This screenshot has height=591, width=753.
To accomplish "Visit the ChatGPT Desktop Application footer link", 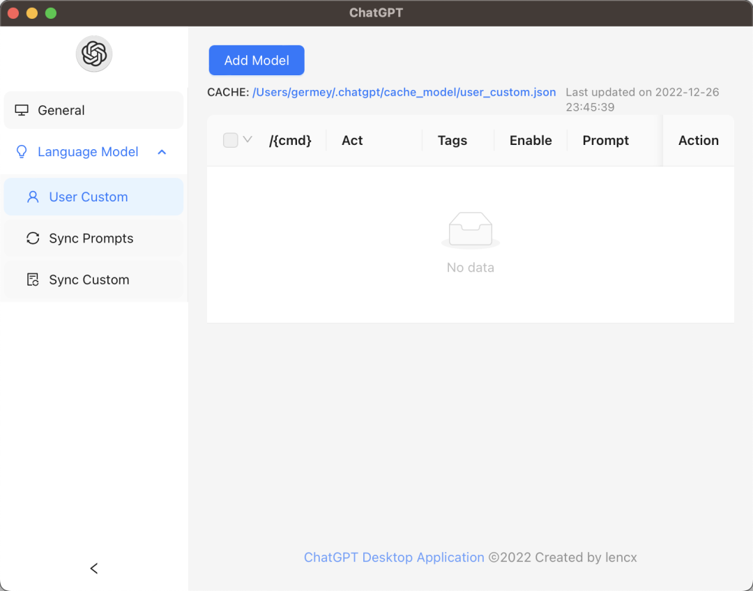I will coord(394,558).
